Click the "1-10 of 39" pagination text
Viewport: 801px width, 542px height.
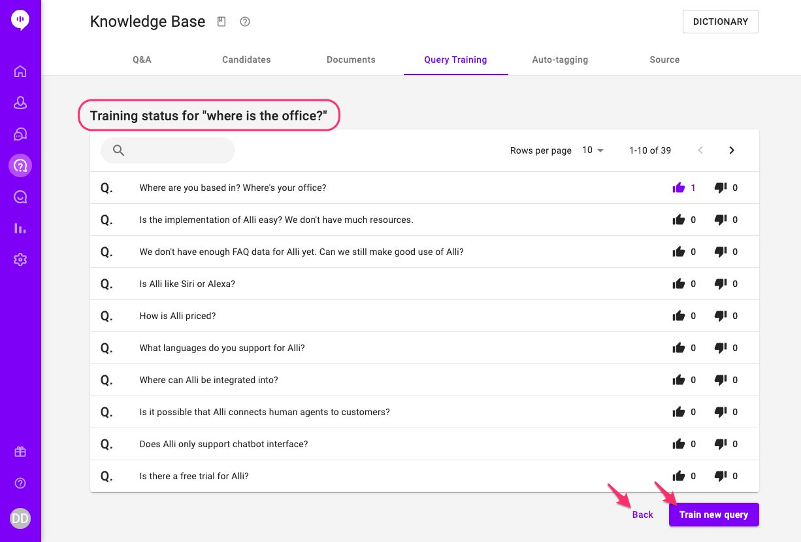(x=650, y=150)
